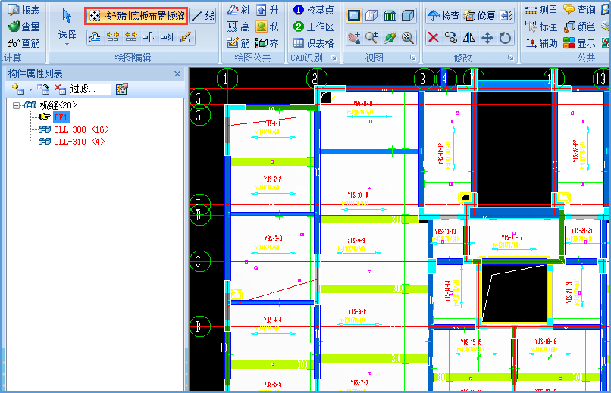
Task: Click the four-arrow move icon
Action: tap(487, 38)
